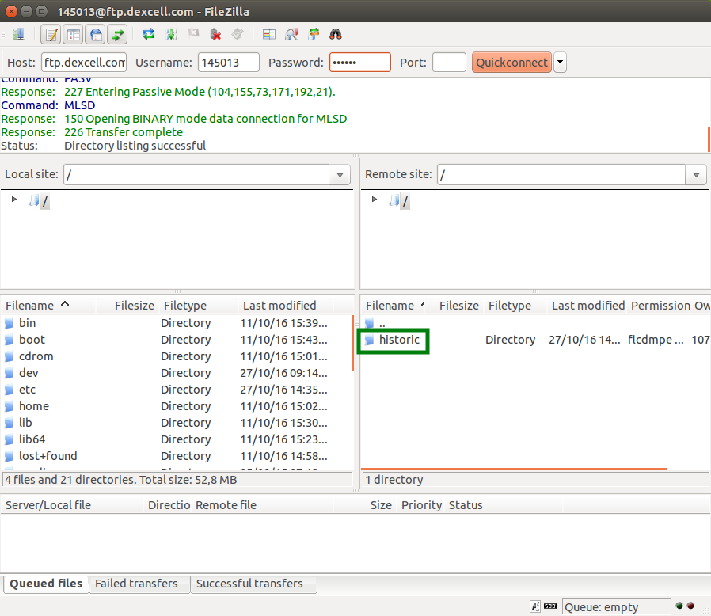Cancel current operation icon

[x=194, y=33]
